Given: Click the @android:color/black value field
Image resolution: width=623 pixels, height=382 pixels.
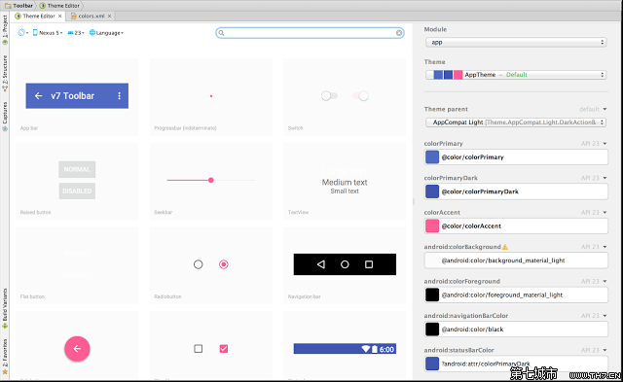Looking at the screenshot, I should tap(516, 330).
